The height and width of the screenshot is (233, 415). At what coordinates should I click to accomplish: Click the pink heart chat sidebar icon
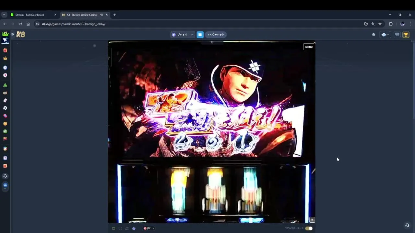[5, 75]
